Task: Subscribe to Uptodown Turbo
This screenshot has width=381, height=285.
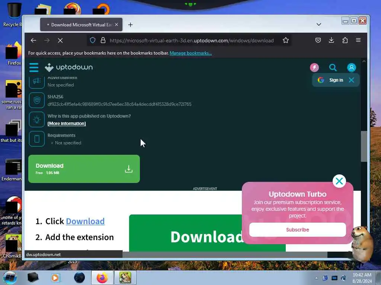Action: [297, 230]
